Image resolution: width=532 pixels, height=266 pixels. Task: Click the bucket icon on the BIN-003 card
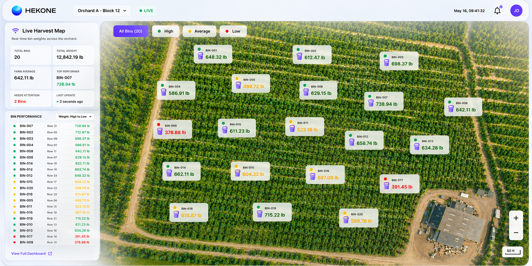pos(386,63)
